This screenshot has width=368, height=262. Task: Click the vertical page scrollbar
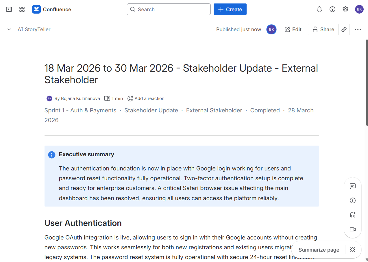(x=367, y=82)
